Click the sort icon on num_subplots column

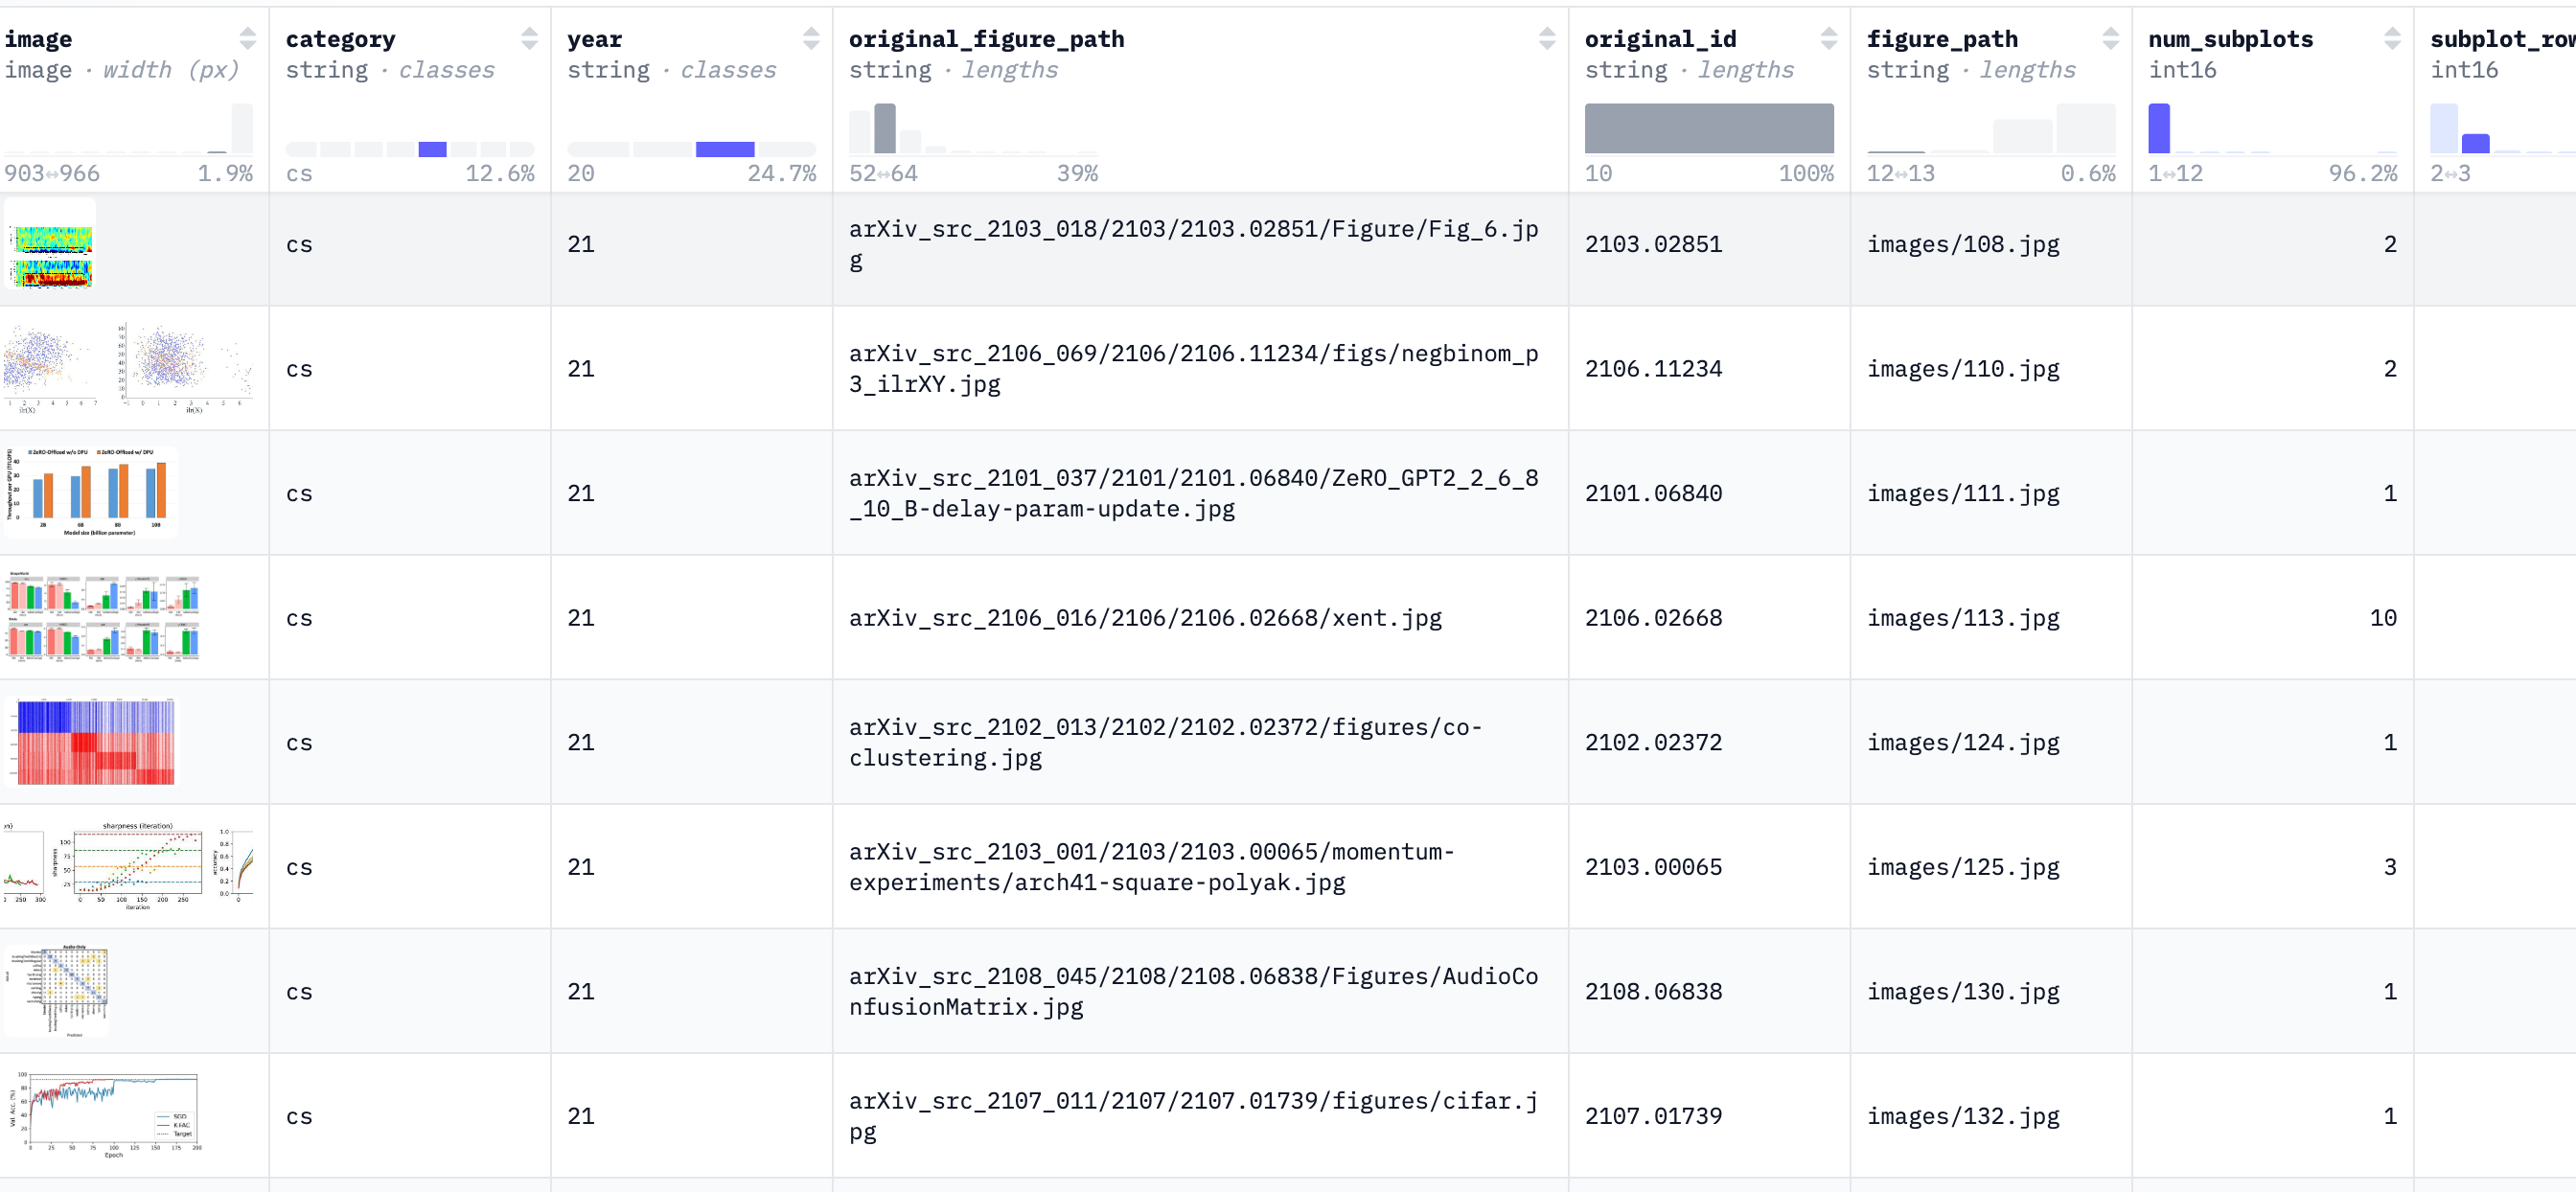click(2392, 38)
